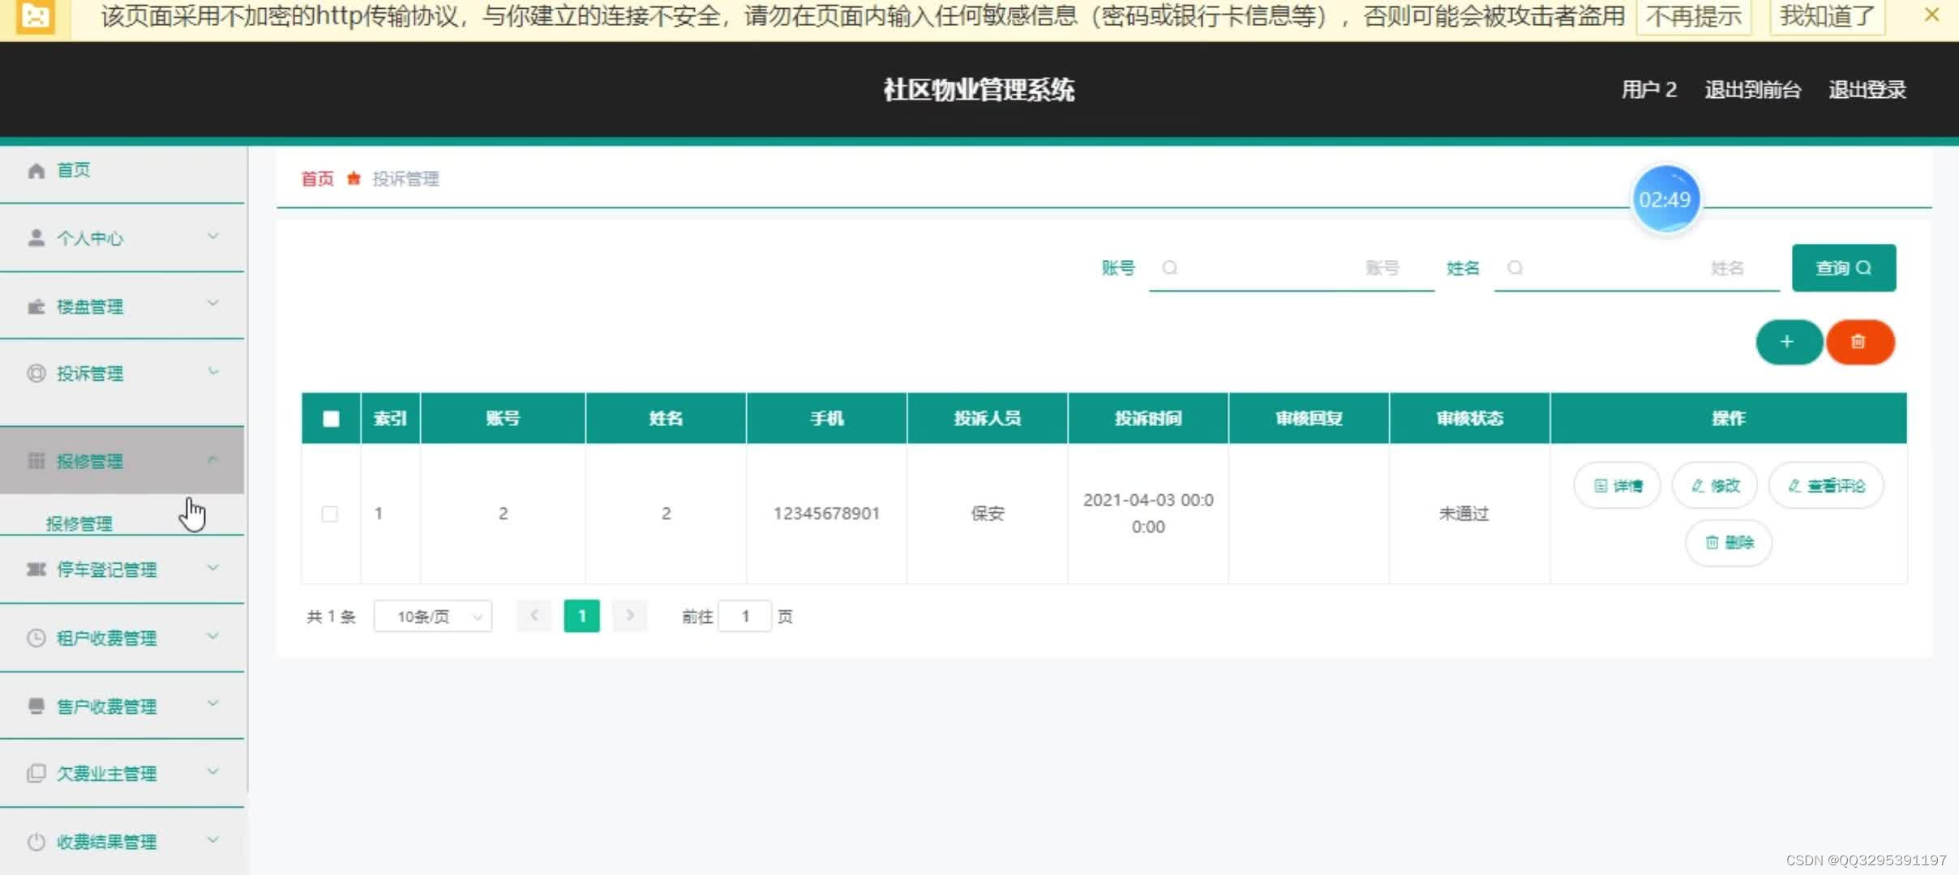Click the 保安 cell in row 1

coord(988,513)
